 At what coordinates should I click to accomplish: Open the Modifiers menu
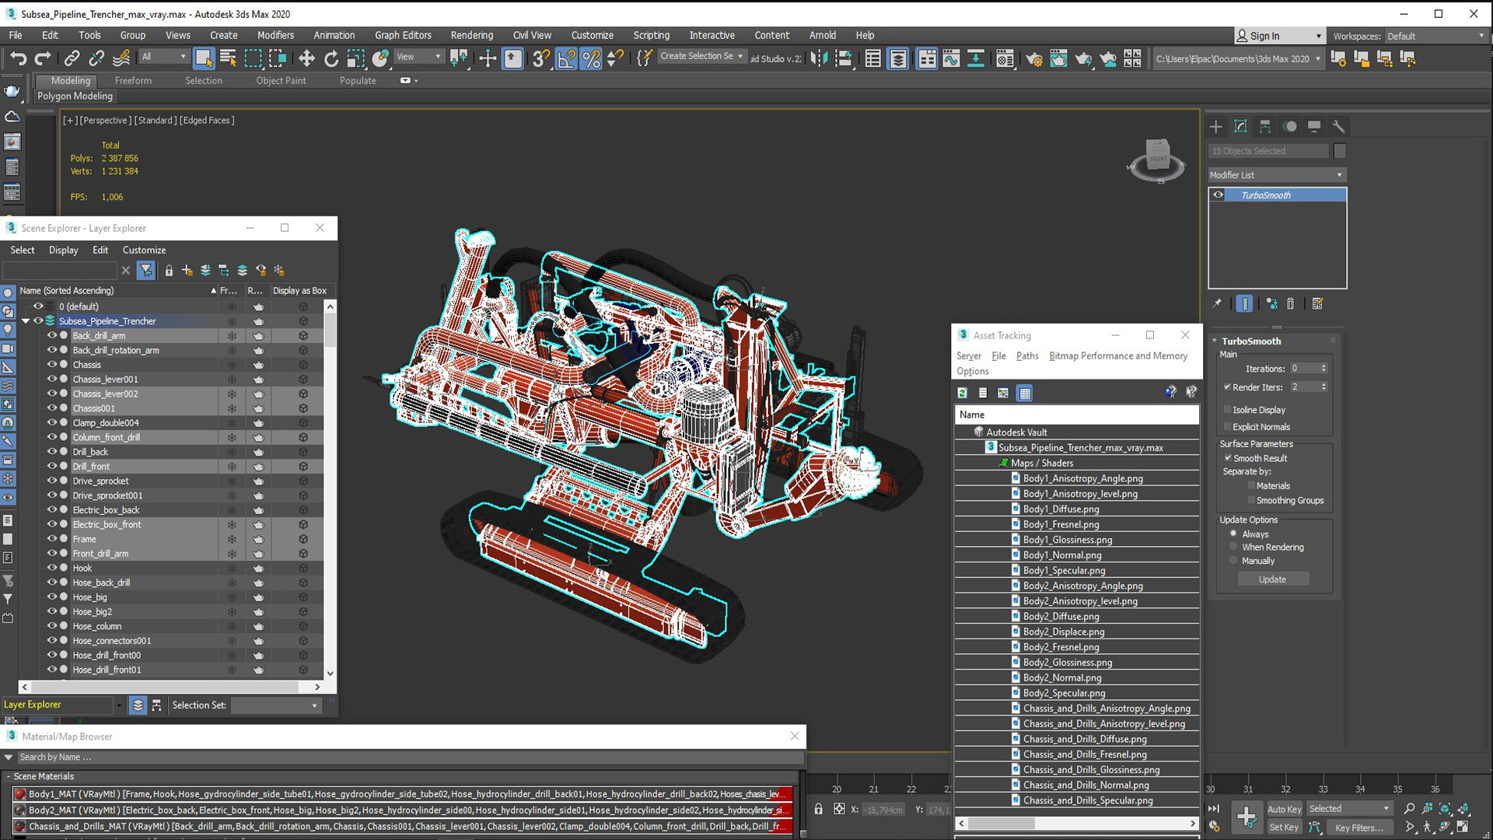pyautogui.click(x=275, y=35)
